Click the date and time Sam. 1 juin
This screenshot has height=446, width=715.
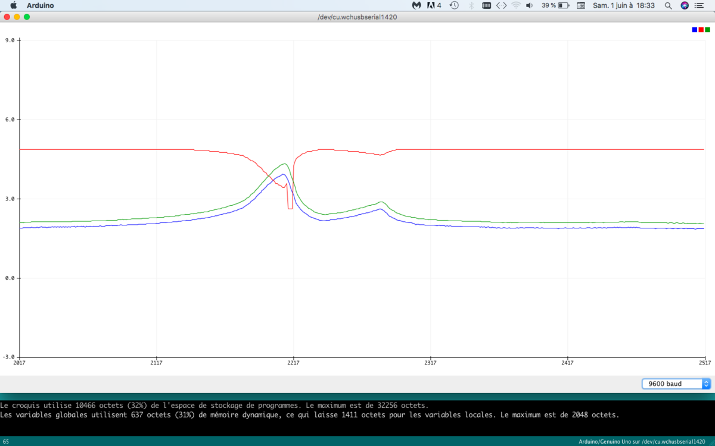(x=624, y=5)
